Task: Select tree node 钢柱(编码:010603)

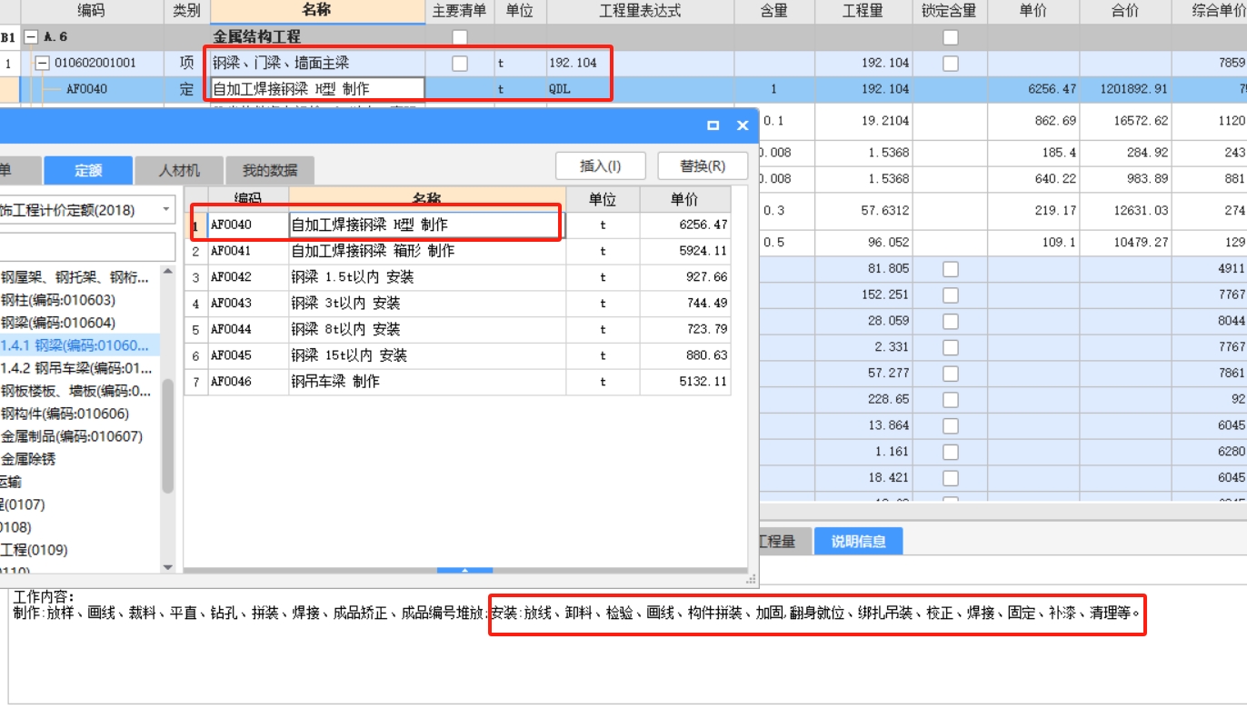Action: click(57, 300)
